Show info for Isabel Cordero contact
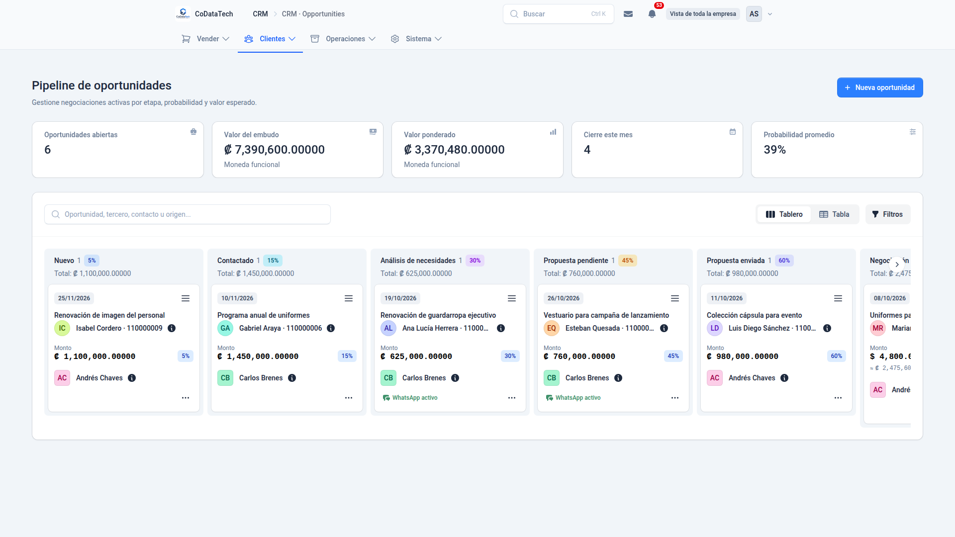Image resolution: width=955 pixels, height=537 pixels. 172,328
